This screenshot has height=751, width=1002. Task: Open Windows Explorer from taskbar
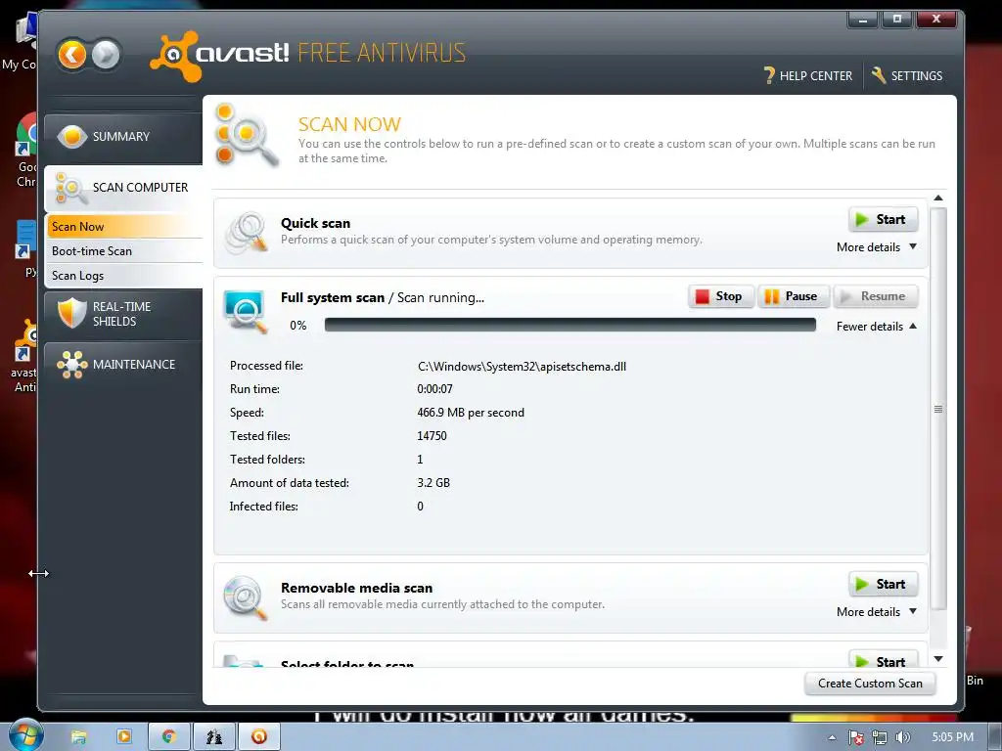pos(79,737)
